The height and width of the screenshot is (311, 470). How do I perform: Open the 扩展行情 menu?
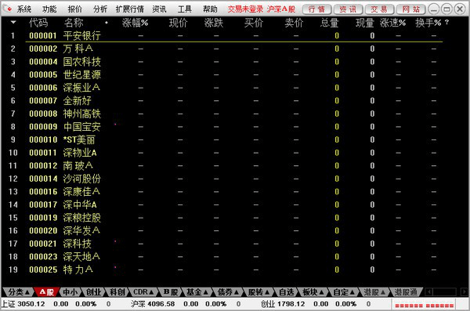click(129, 9)
